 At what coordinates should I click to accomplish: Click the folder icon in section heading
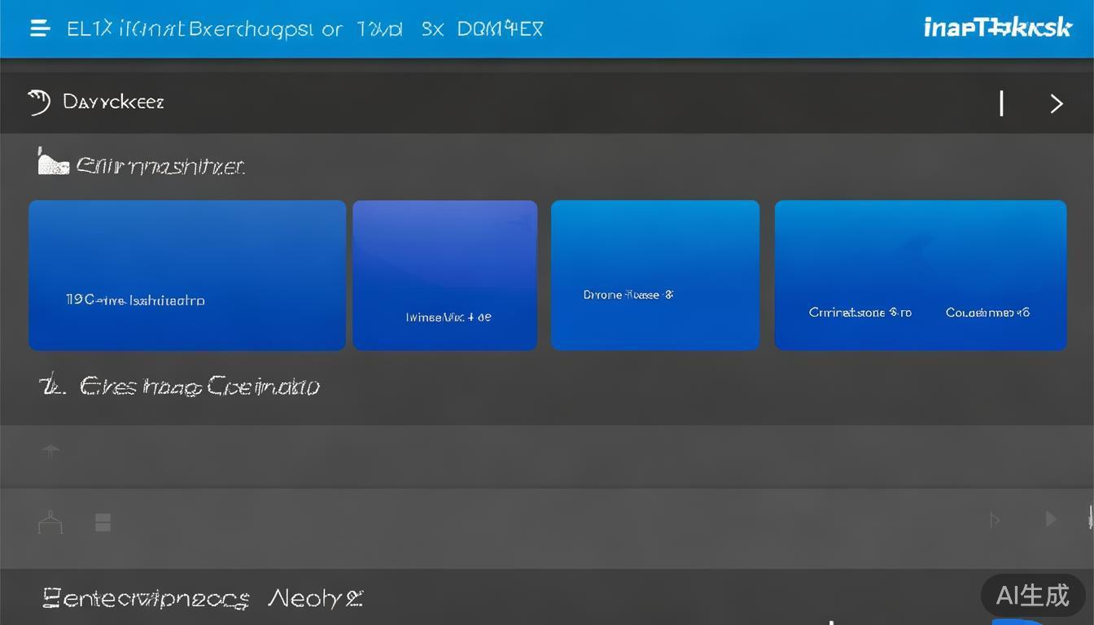click(x=53, y=163)
